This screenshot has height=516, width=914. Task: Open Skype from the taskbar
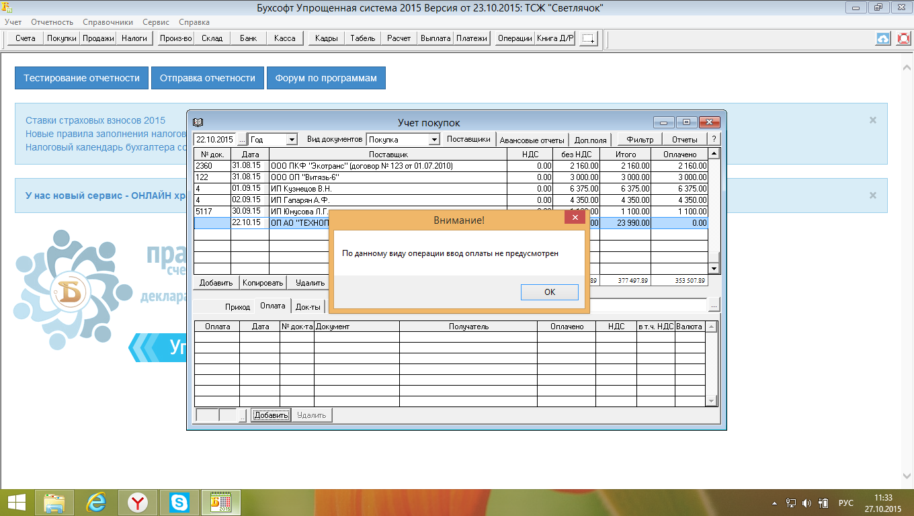tap(179, 503)
